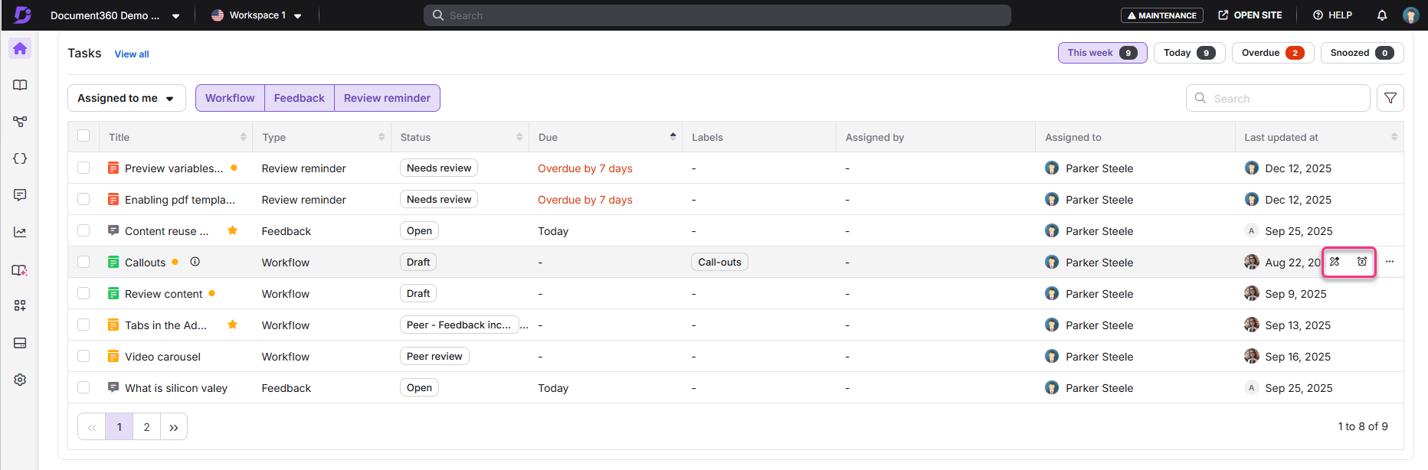Viewport: 1428px width, 470px height.
Task: Click the MAINTENANCE badge
Action: click(1162, 15)
